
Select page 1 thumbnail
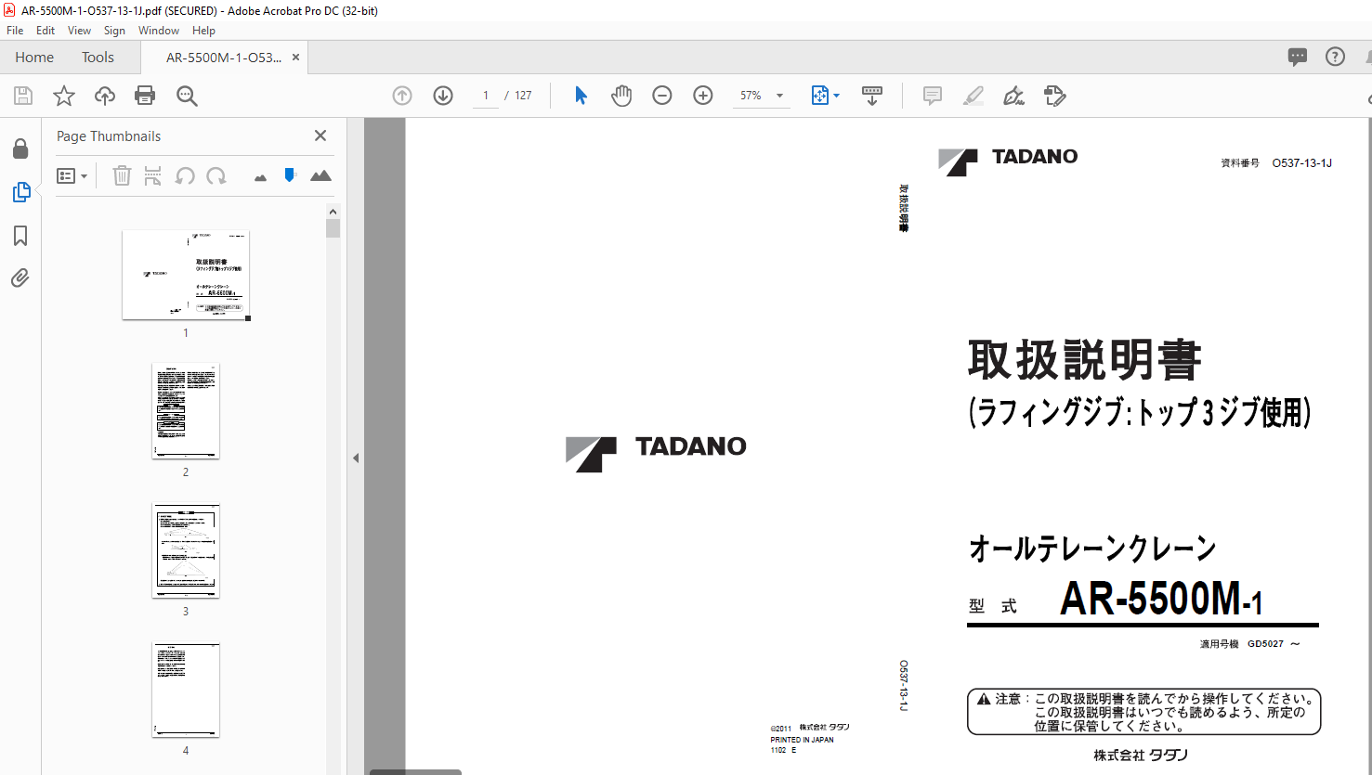point(186,275)
